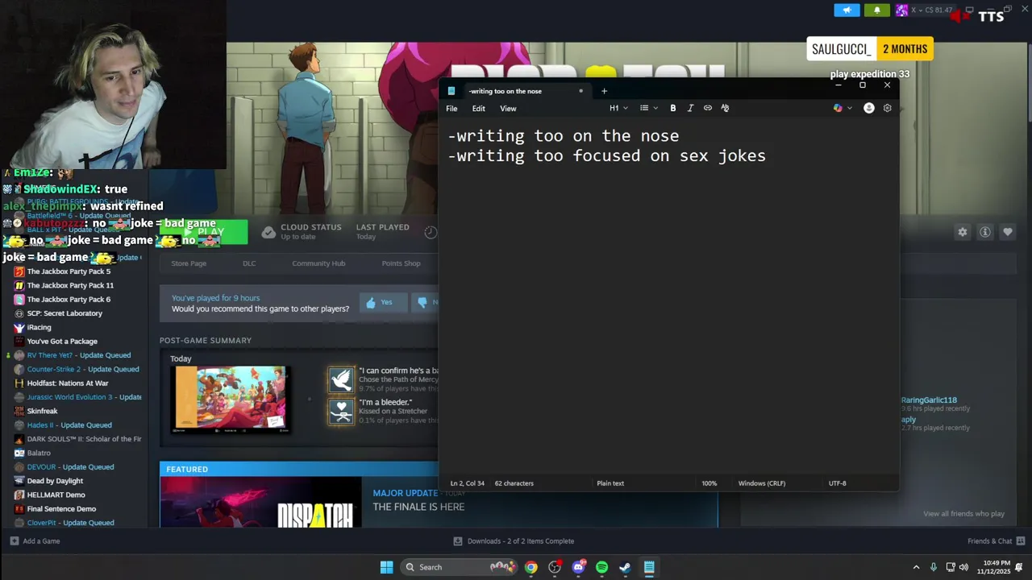Open Notepad File menu

451,109
